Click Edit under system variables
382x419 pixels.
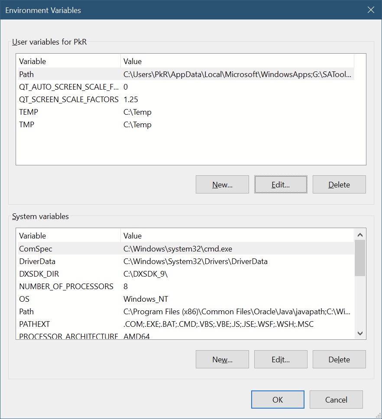pos(281,359)
